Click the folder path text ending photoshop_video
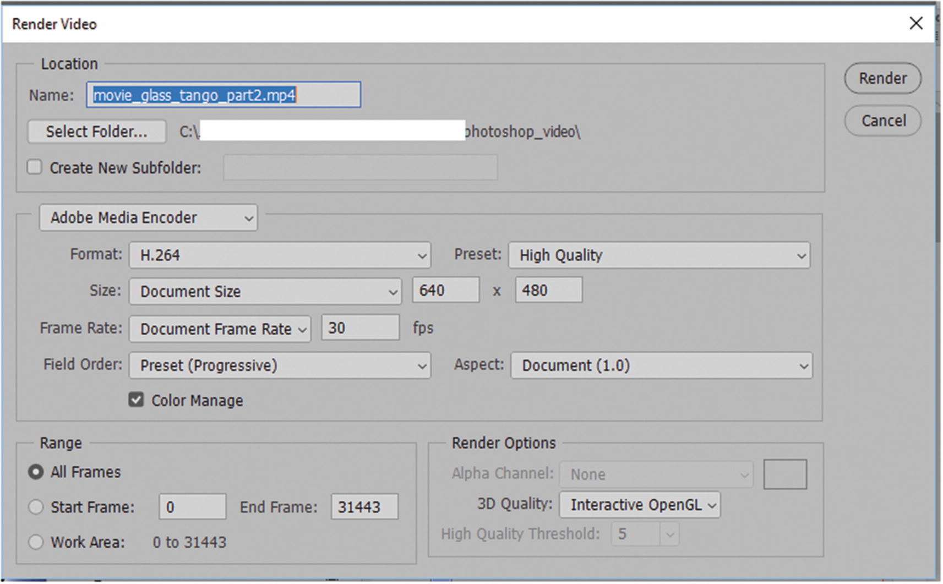Viewport: 943px width, 584px height. pos(380,132)
